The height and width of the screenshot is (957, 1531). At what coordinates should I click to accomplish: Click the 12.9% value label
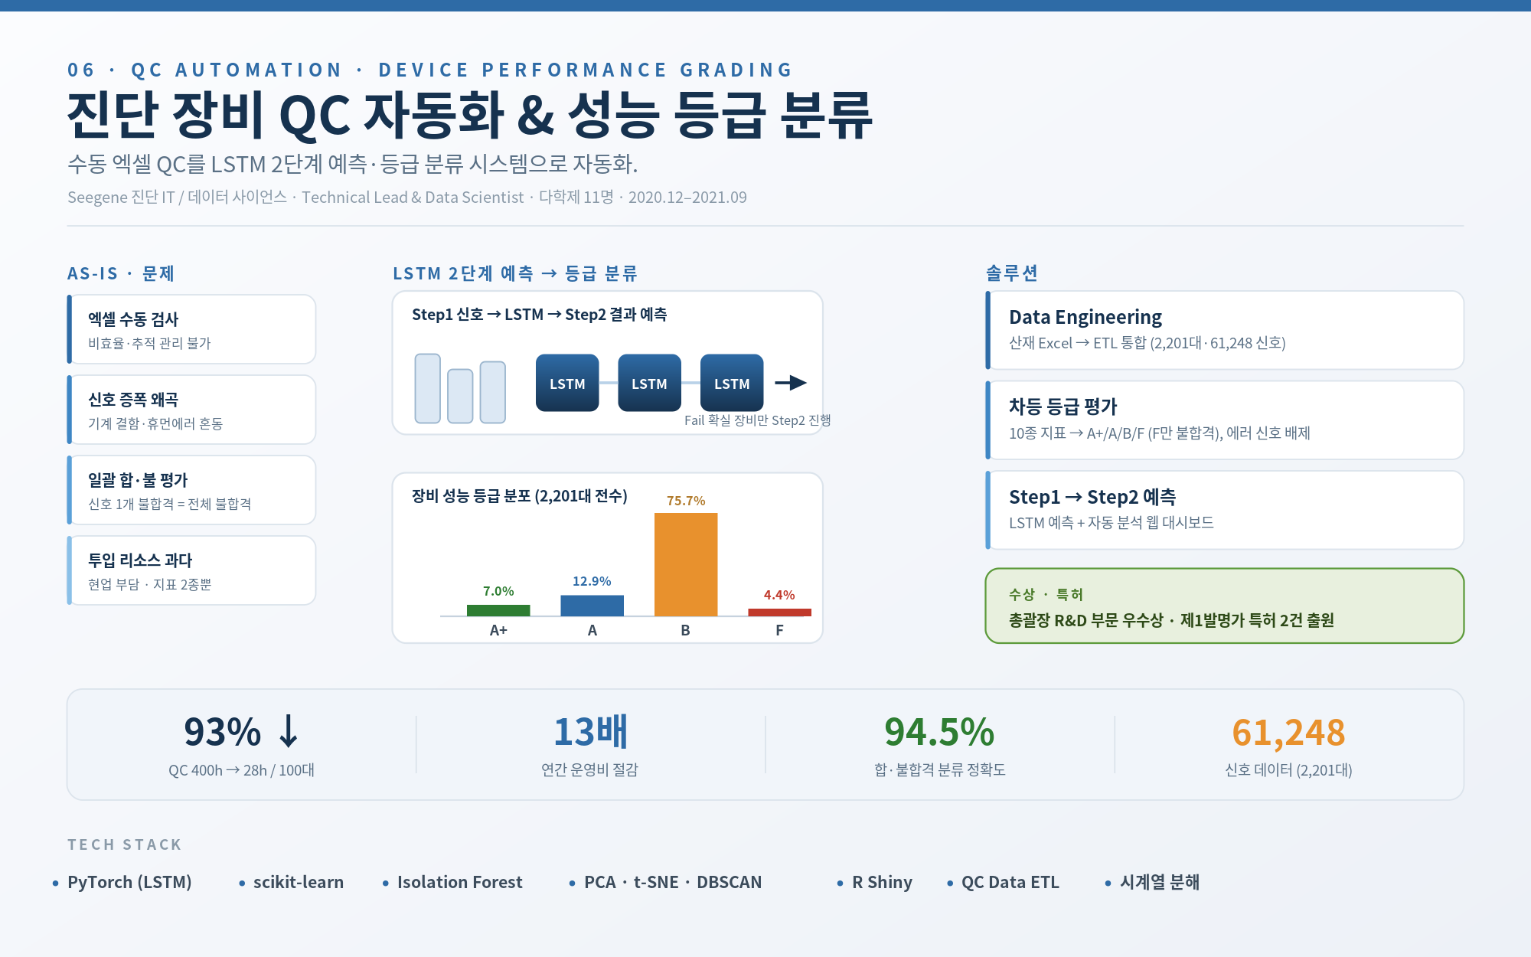tap(592, 581)
